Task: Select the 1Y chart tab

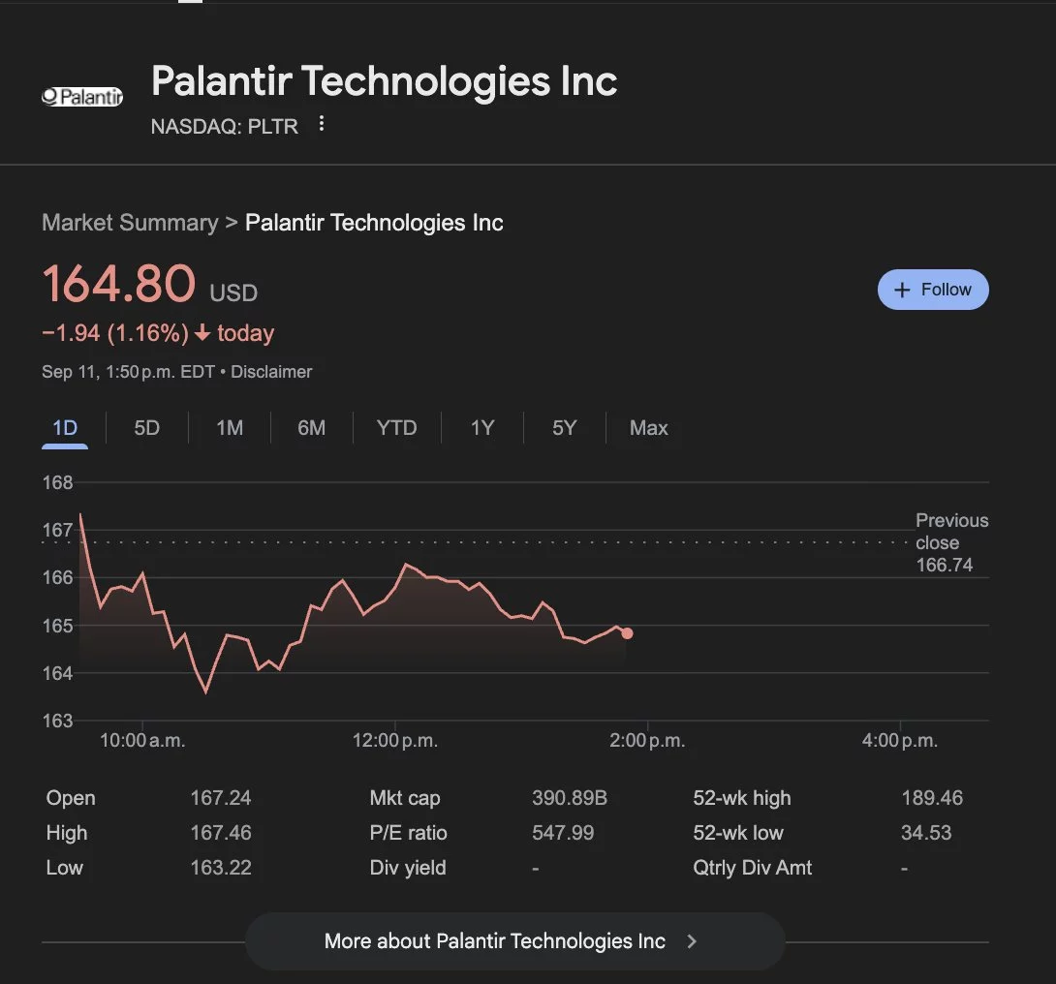Action: pyautogui.click(x=482, y=428)
